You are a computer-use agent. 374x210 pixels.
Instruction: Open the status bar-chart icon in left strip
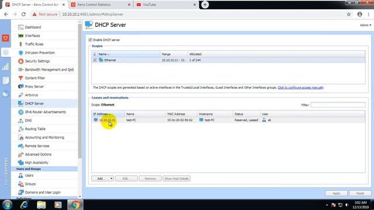(5, 66)
